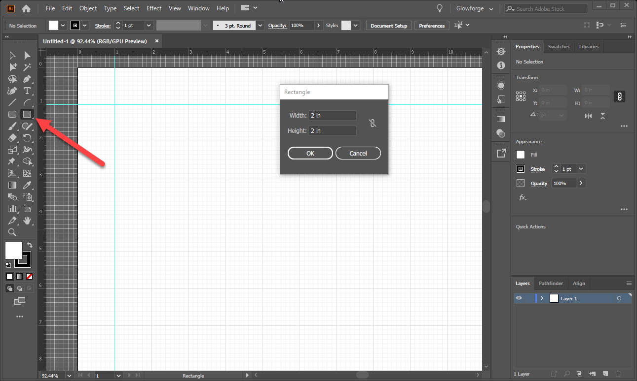Click the Create New Layer icon
The width and height of the screenshot is (637, 381).
coord(605,374)
